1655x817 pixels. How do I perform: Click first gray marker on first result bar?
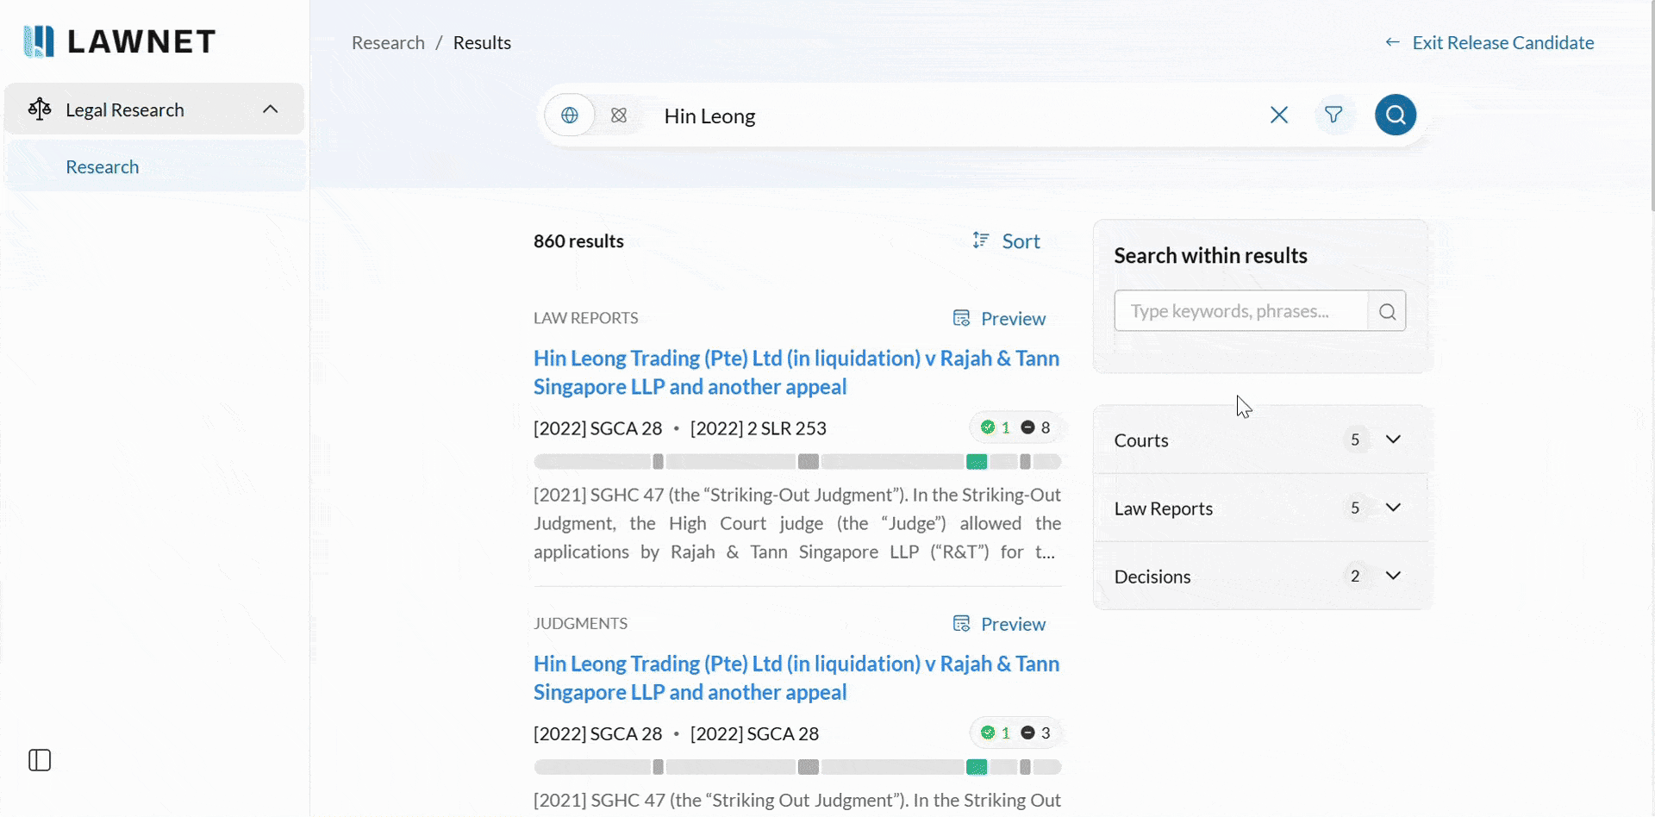(x=658, y=462)
